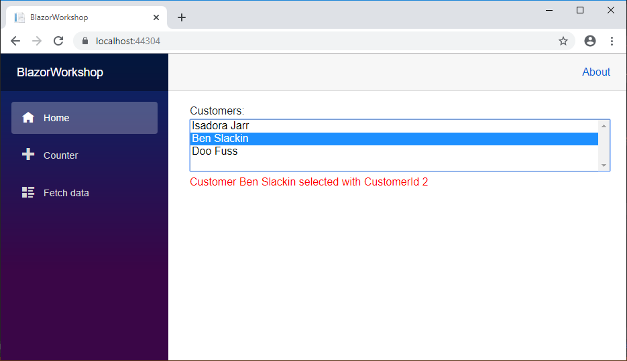Click the BlazorWorkshop brand title
This screenshot has width=627, height=361.
[x=60, y=72]
